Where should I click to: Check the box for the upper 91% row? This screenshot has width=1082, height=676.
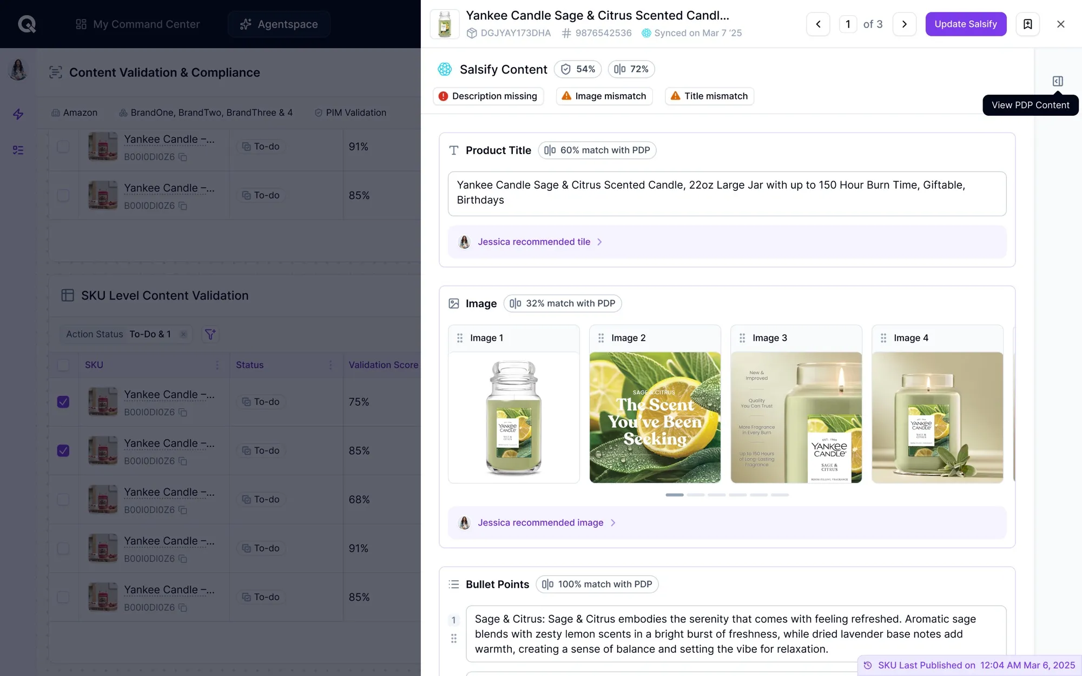(x=63, y=147)
